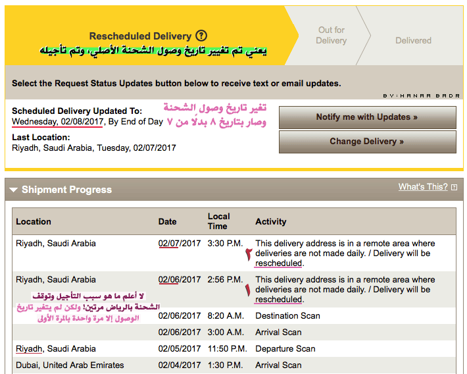467x374 pixels.
Task: Click the date 02/05/2017
Action: (180, 348)
